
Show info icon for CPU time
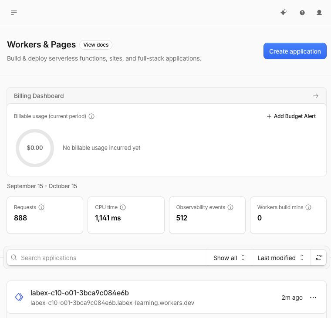123,207
